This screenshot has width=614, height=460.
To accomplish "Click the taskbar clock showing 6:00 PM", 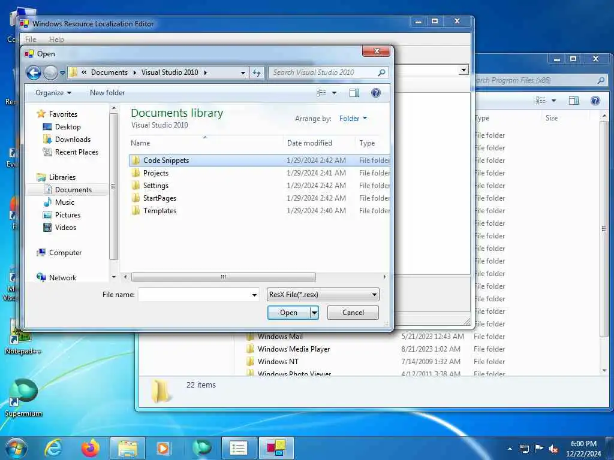I will pyautogui.click(x=583, y=449).
